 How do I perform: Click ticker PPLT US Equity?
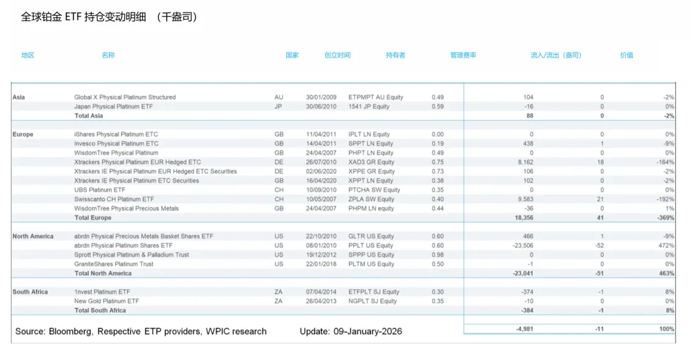pyautogui.click(x=371, y=245)
